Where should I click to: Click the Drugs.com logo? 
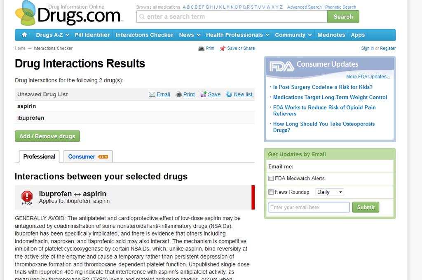tap(68, 14)
